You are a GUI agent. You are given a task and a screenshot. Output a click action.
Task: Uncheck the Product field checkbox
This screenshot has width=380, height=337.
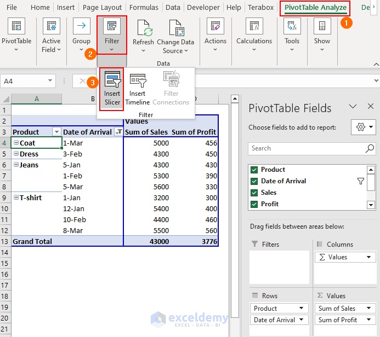pos(254,170)
